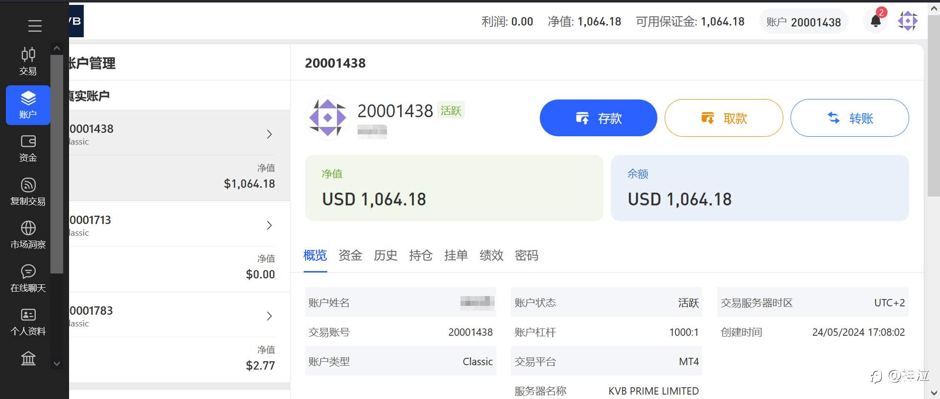940x399 pixels.
Task: Open the 在线聊天 live chat icon
Action: coord(28,278)
